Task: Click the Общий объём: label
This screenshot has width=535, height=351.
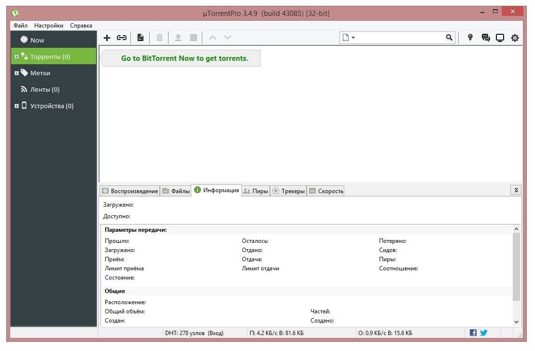Action: pos(125,311)
